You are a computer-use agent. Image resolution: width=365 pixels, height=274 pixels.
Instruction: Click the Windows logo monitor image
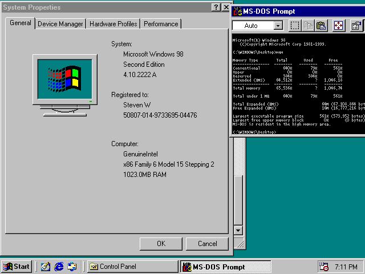tap(65, 86)
